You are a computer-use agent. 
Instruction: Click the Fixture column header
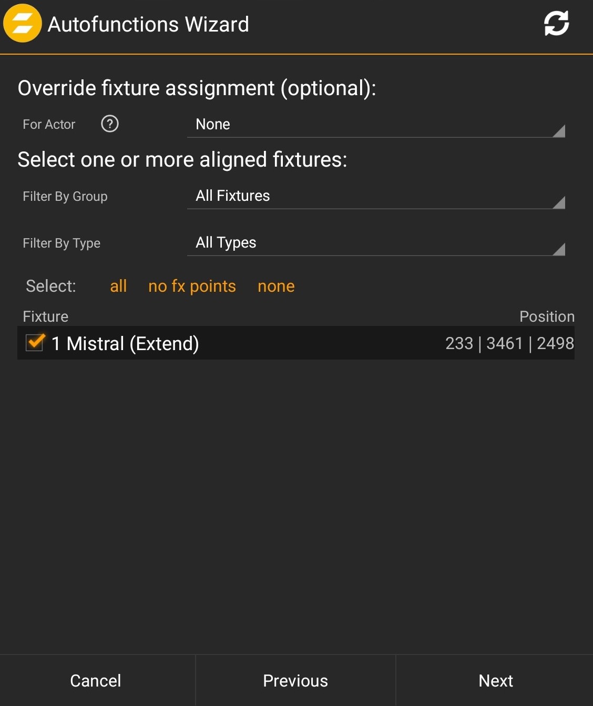pyautogui.click(x=46, y=316)
